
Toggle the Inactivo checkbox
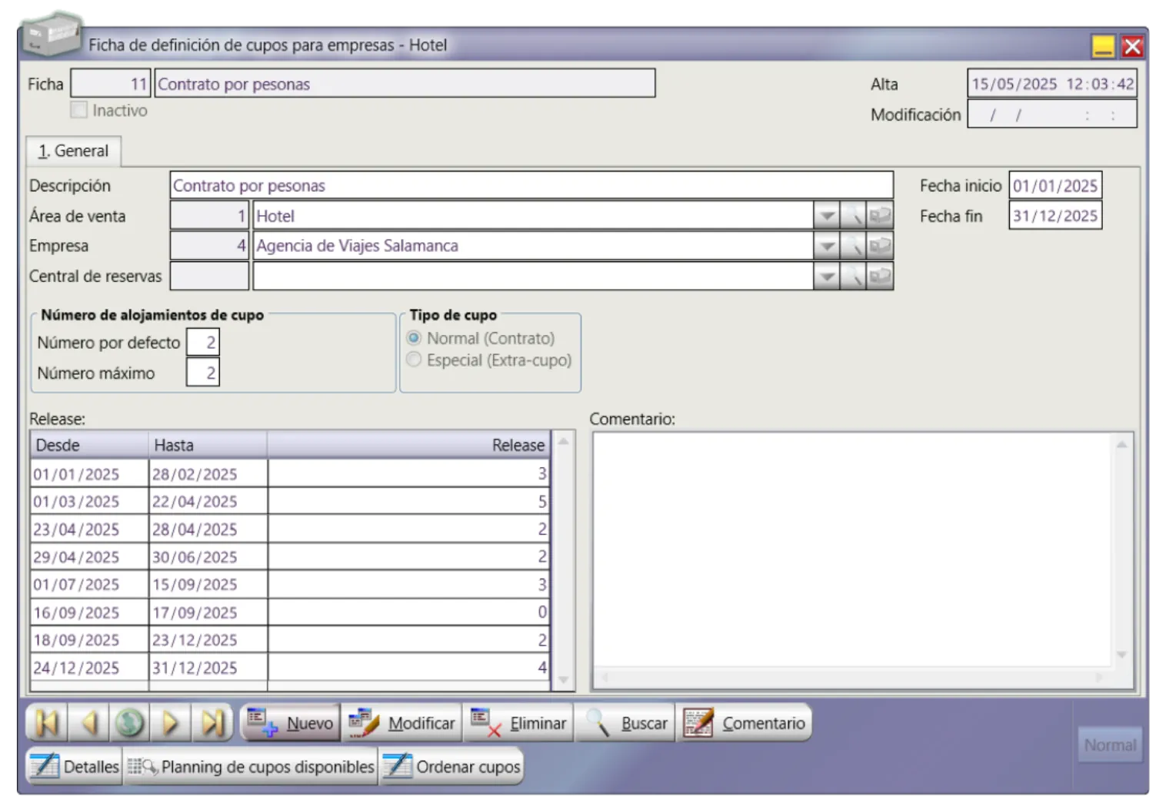tap(78, 110)
